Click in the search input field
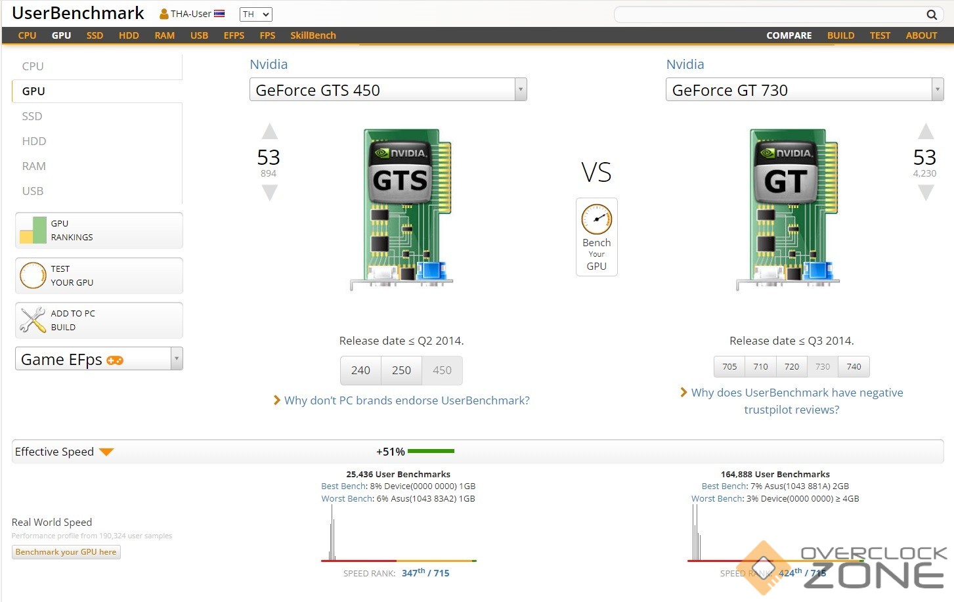Screen dimensions: 954x602 point(768,14)
